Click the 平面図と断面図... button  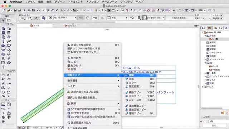[180, 18]
